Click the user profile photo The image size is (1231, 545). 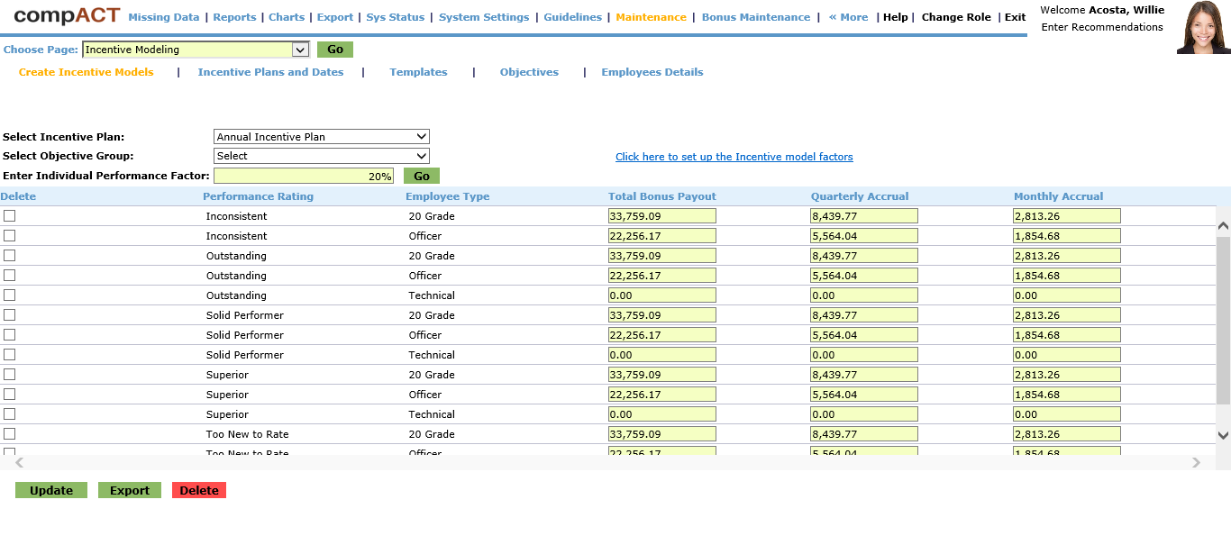tap(1203, 28)
